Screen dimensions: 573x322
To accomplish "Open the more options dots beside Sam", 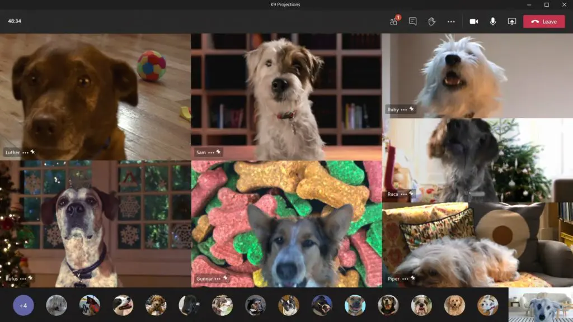I will [211, 153].
